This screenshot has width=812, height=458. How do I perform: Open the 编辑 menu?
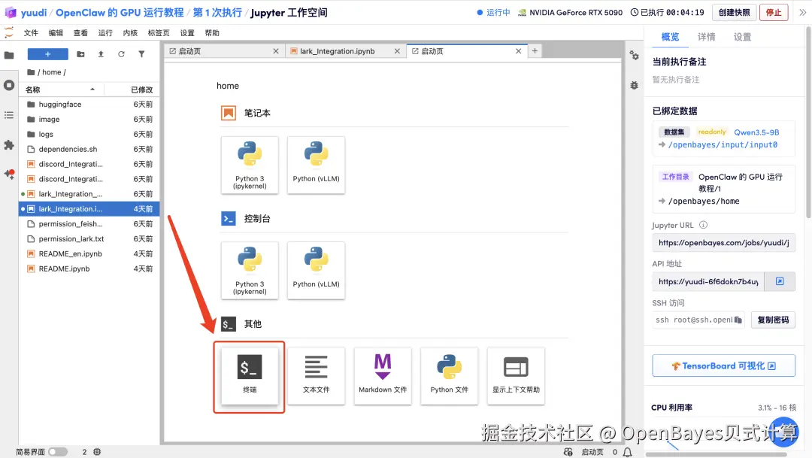pos(56,32)
